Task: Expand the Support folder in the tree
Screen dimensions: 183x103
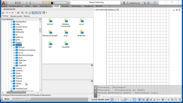Action: (11, 76)
